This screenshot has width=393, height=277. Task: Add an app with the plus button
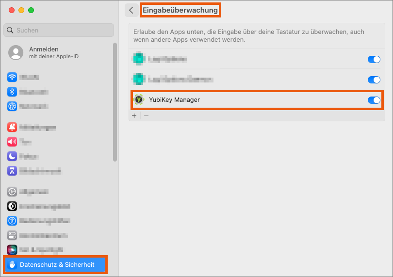click(134, 116)
